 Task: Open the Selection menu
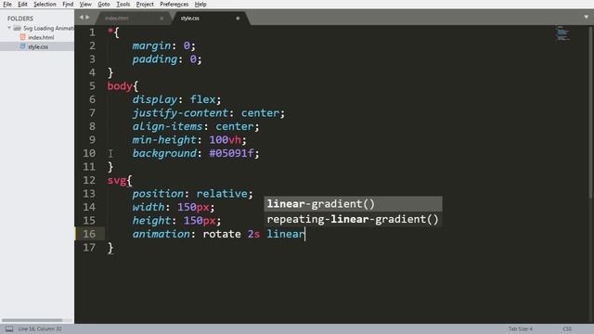click(45, 4)
